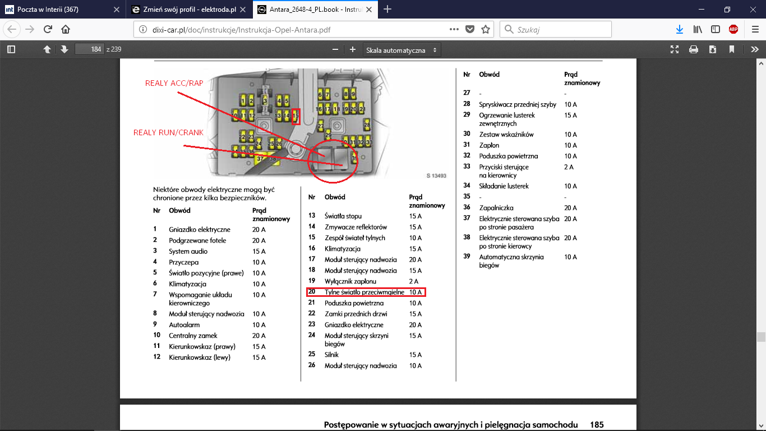
Task: Select the Antara_2648-4_PL.book tab
Action: click(x=315, y=10)
